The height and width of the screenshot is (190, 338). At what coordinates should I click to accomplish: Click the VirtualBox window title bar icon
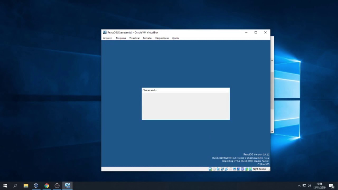105,32
